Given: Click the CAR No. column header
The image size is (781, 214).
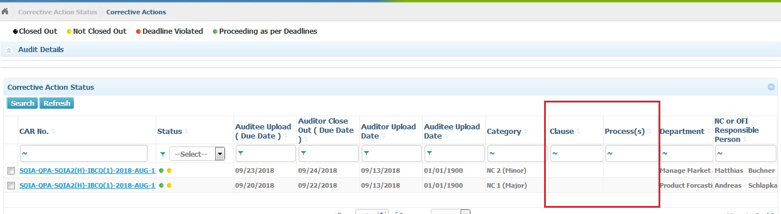Looking at the screenshot, I should pos(34,132).
